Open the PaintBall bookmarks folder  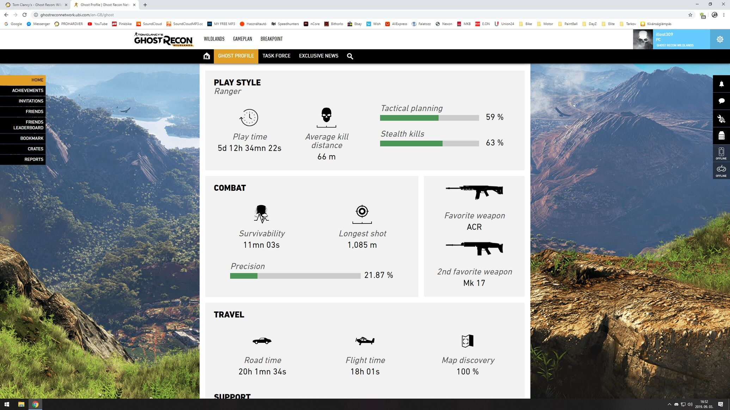(567, 24)
